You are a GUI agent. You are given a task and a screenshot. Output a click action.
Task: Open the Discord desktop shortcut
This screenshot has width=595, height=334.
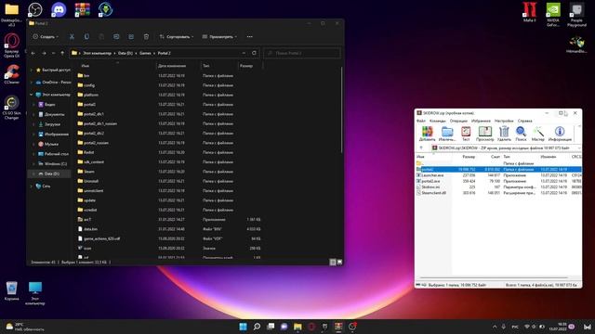(x=59, y=9)
